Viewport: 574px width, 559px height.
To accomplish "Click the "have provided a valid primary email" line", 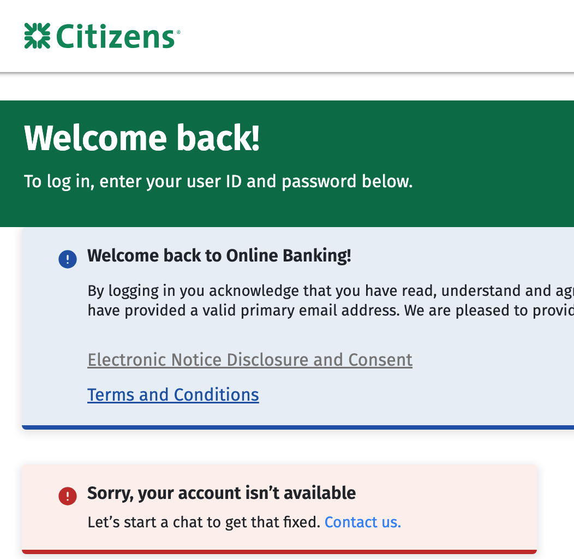I will coord(327,311).
